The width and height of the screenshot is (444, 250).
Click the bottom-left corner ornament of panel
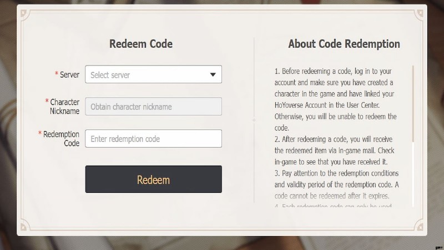24,226
